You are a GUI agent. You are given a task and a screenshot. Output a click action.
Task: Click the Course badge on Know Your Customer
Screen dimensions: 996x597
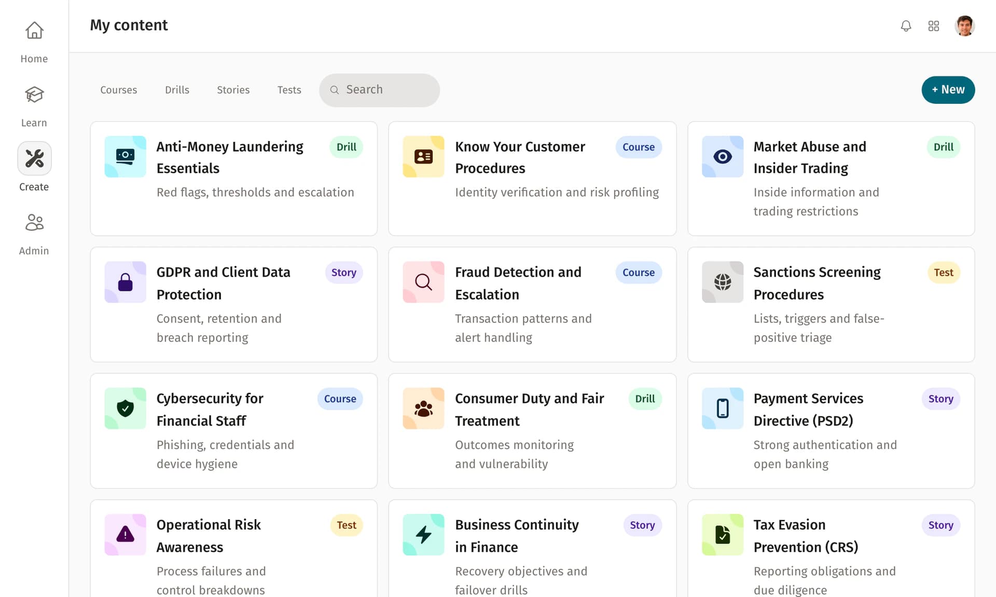pyautogui.click(x=638, y=147)
